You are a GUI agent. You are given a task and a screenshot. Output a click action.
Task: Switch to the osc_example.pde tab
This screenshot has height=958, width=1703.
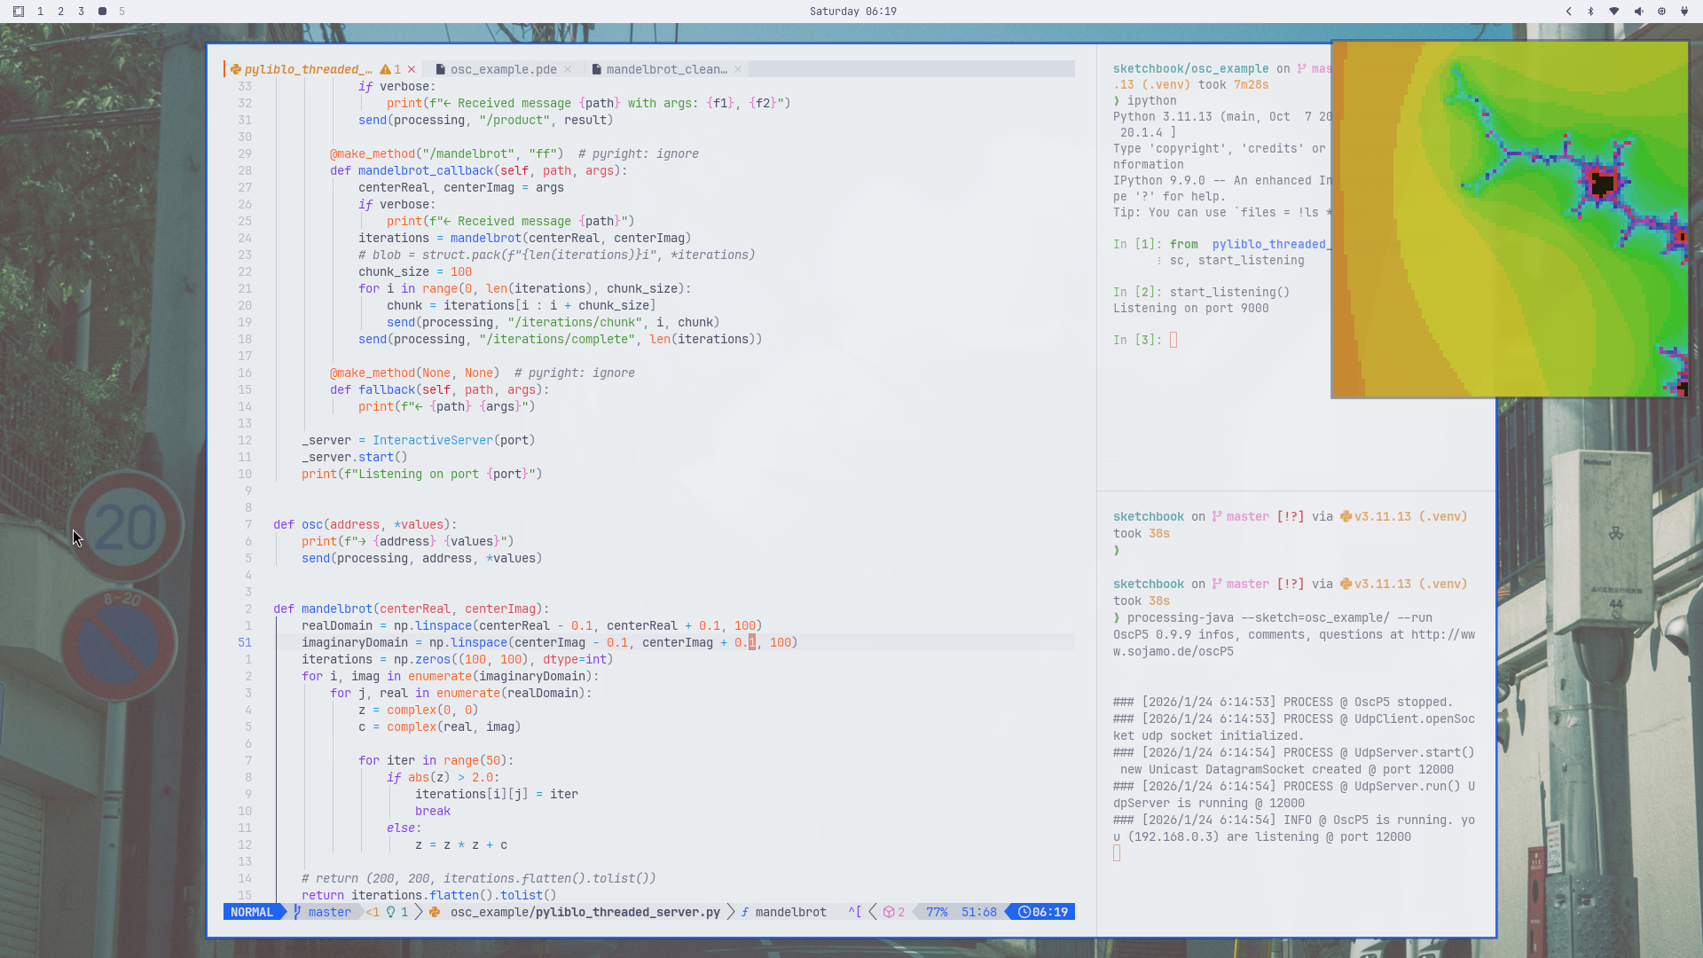pos(502,69)
